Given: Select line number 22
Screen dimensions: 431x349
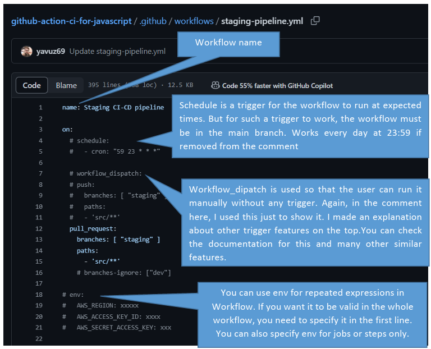Looking at the screenshot, I should pos(39,338).
